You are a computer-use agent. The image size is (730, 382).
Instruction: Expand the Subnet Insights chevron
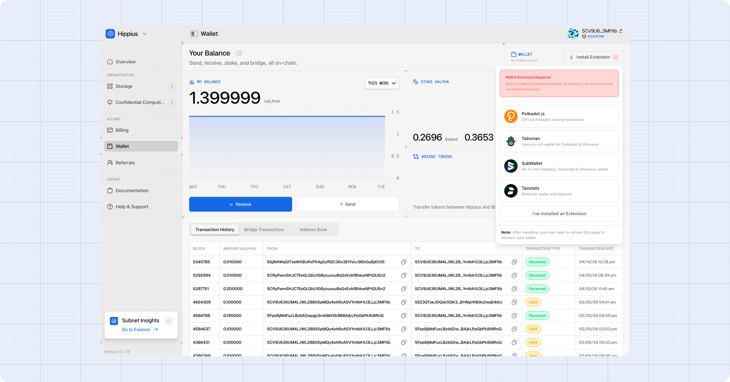tap(168, 321)
